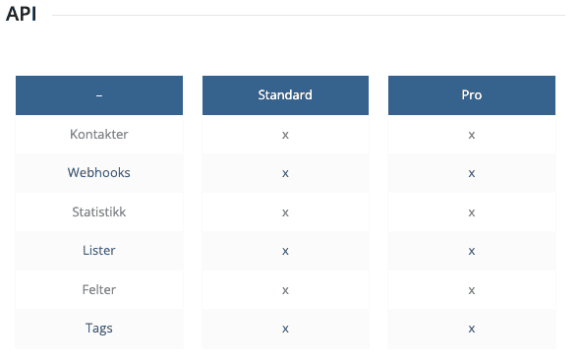Viewport: 580px width, 362px height.
Task: Open the Lister link
Action: (98, 251)
